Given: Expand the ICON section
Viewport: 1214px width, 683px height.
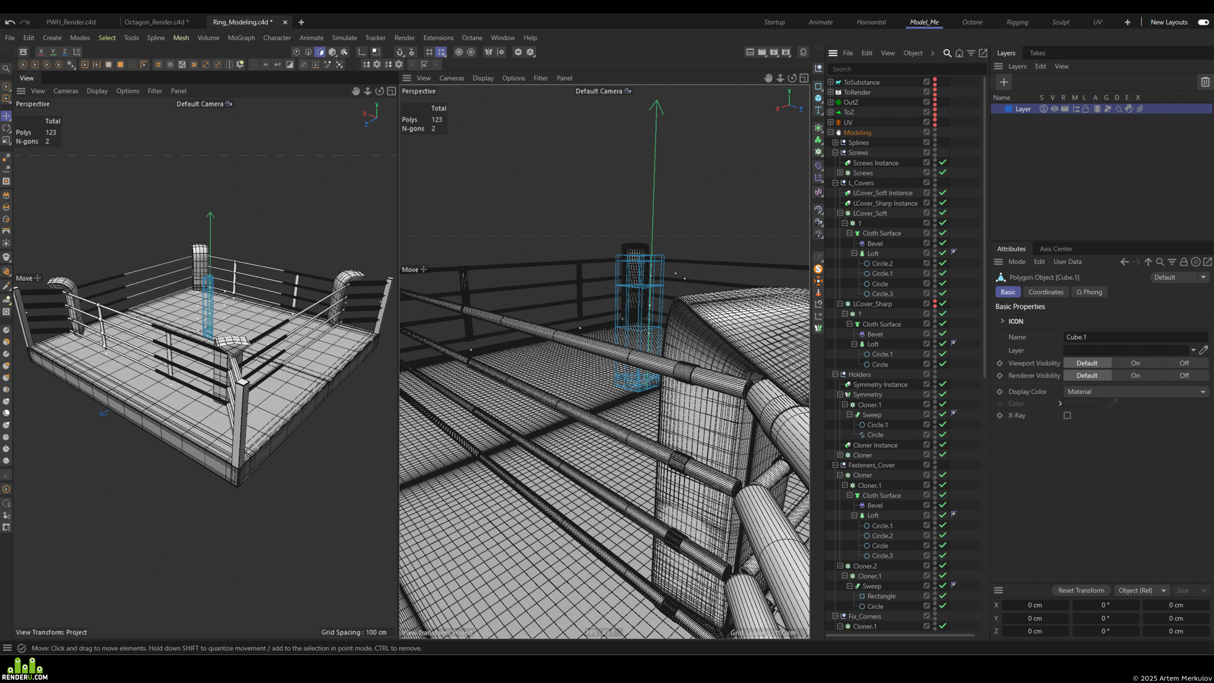Looking at the screenshot, I should click(1002, 321).
